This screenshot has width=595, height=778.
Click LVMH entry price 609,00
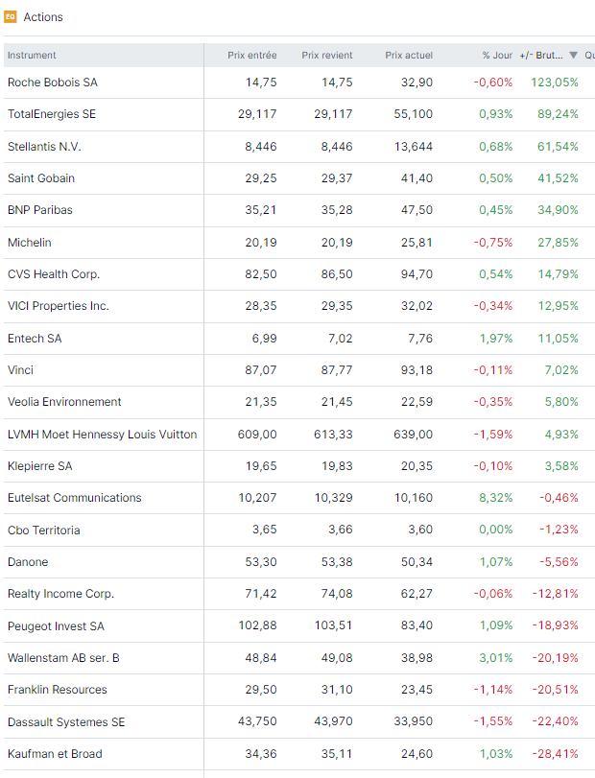point(257,435)
